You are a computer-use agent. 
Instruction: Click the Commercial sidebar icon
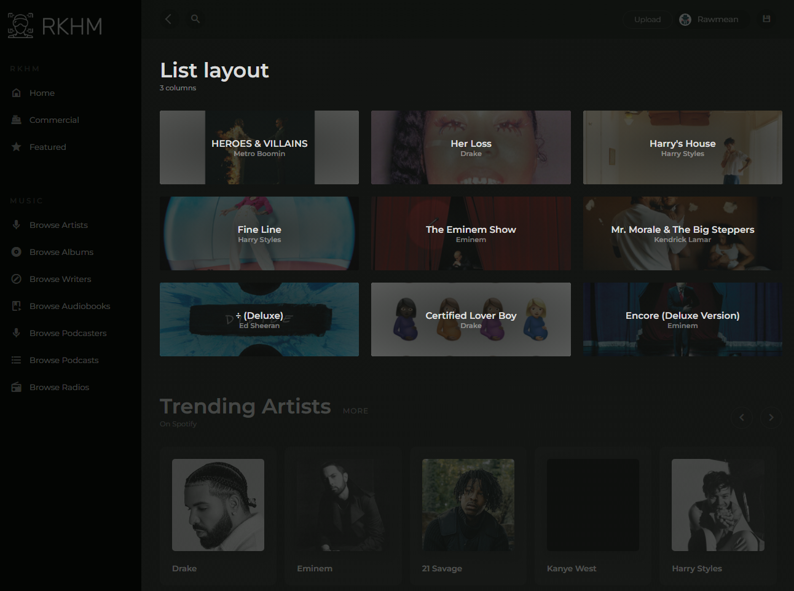coord(17,120)
